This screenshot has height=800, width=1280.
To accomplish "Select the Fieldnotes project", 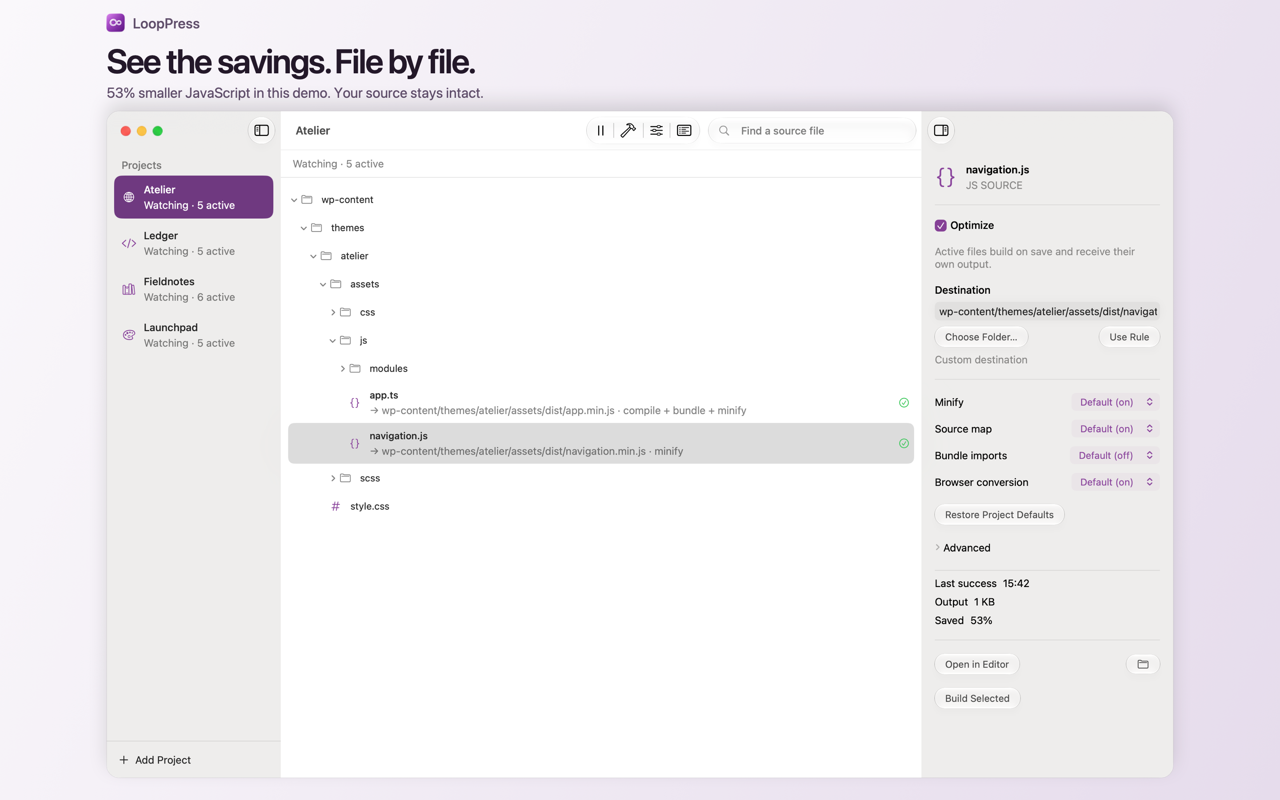I will pyautogui.click(x=194, y=289).
